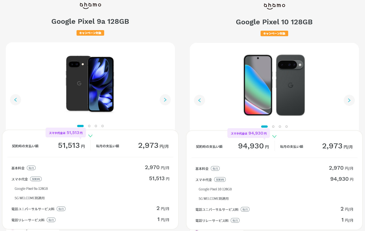
Task: Select fourth carousel dot for Pixel 10
Action: 287,127
